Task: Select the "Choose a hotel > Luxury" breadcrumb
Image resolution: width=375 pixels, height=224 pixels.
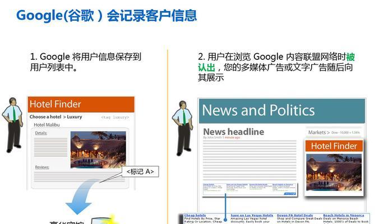Action: [x=55, y=117]
